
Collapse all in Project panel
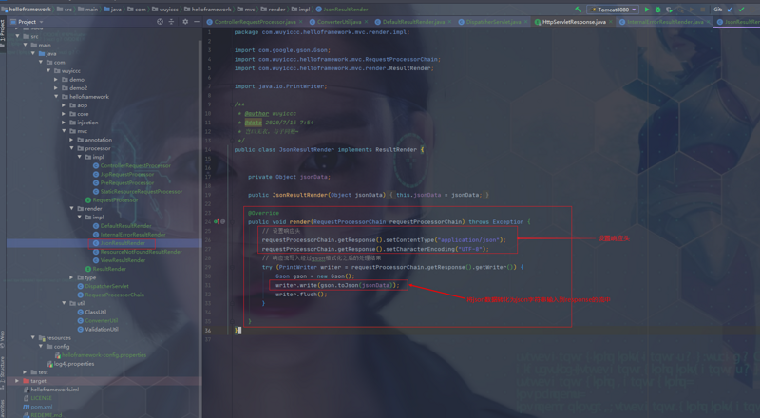point(171,22)
